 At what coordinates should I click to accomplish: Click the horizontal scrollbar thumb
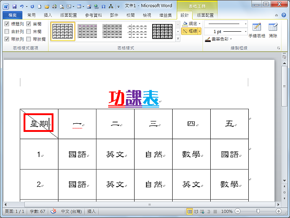(x=150, y=204)
